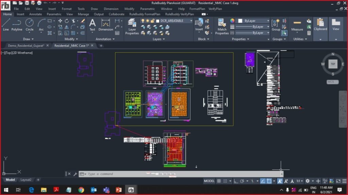
Task: Click the Match Properties tool
Action: tap(222, 26)
